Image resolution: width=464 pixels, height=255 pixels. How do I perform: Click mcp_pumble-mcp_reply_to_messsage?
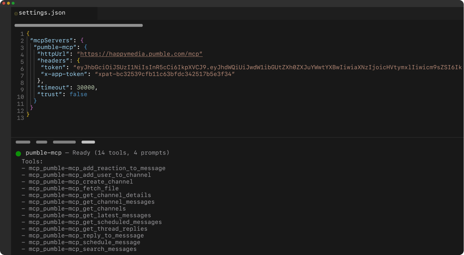[x=86, y=236]
